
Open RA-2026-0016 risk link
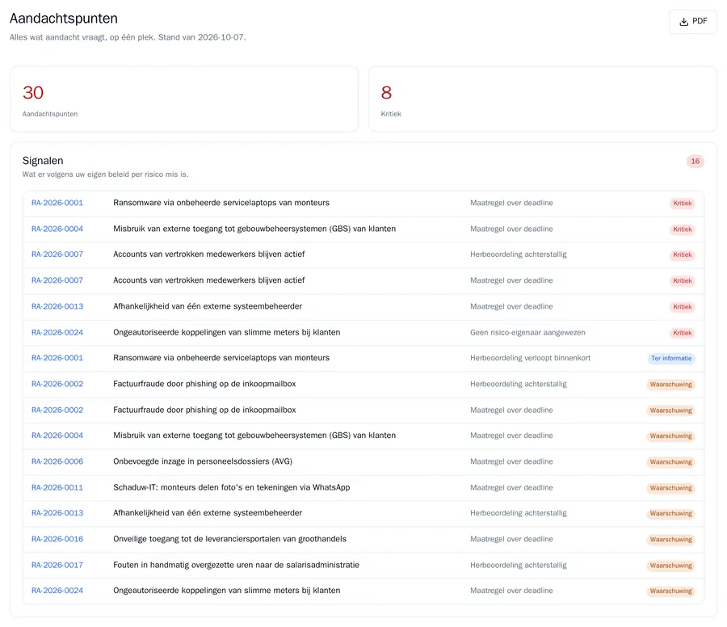pos(57,539)
